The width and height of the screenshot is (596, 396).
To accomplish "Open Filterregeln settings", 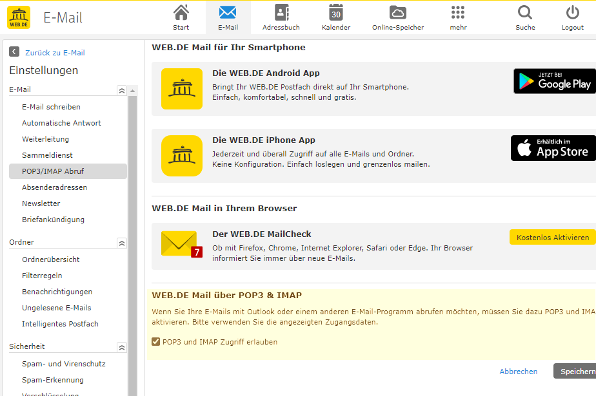I will (x=42, y=276).
